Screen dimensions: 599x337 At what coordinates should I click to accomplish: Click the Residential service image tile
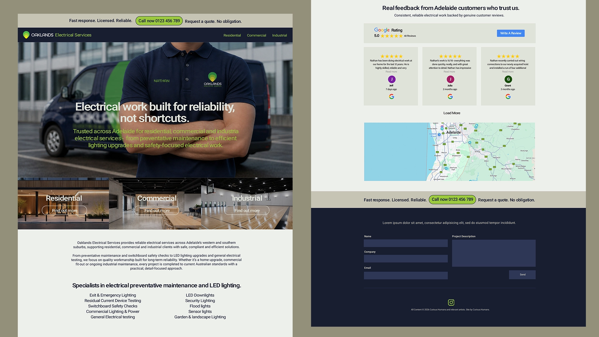click(63, 203)
